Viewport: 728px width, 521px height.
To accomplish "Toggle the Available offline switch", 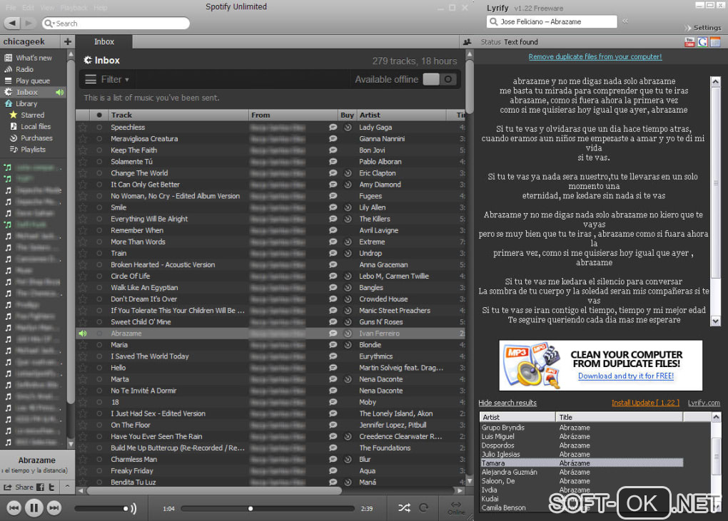I will [439, 79].
